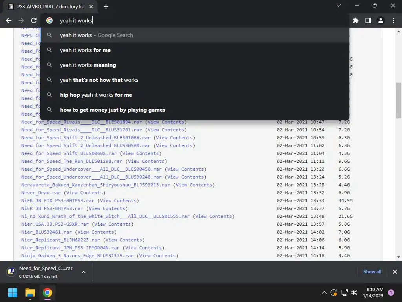This screenshot has width=402, height=302.
Task: Close the PS3_ALVRO_PART_7 tab
Action: click(x=91, y=7)
